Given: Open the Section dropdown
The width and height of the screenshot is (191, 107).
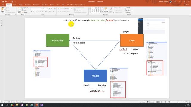Looking at the screenshot, I should coord(25,12).
